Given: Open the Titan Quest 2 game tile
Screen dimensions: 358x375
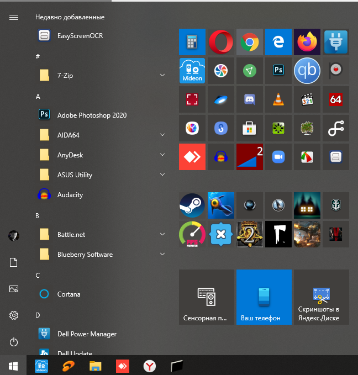Looking at the screenshot, I should pyautogui.click(x=250, y=234).
